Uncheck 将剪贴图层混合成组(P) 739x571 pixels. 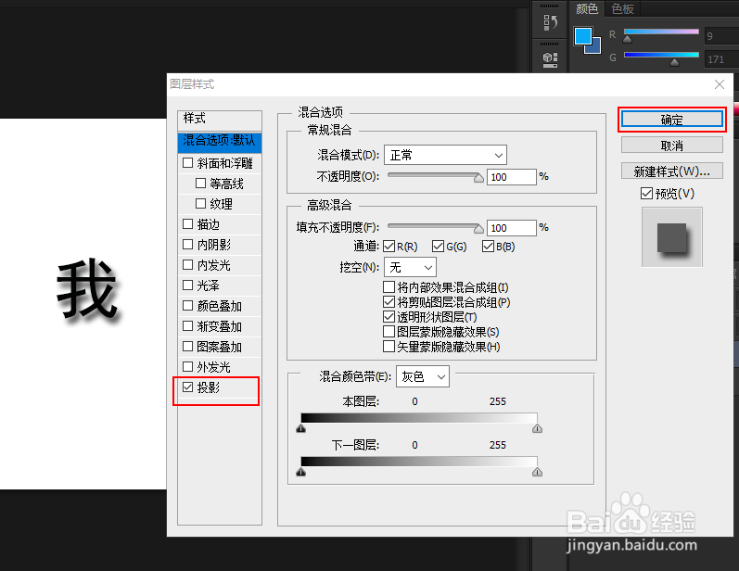pyautogui.click(x=389, y=302)
